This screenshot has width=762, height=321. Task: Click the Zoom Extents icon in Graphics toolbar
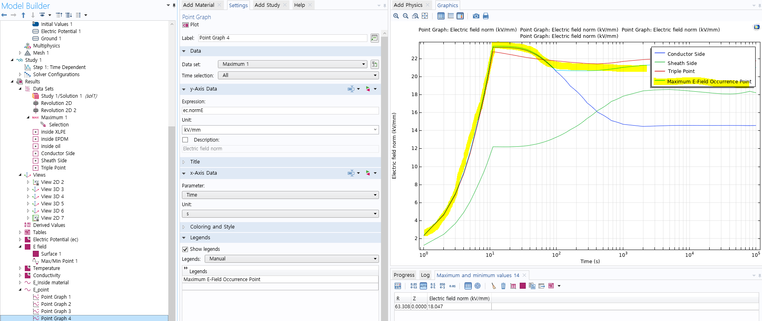pyautogui.click(x=425, y=16)
